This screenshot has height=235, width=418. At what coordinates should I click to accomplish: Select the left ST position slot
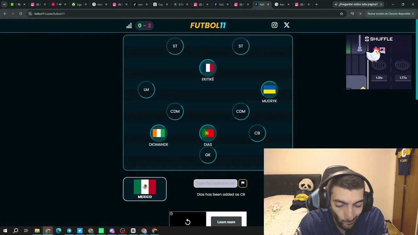pyautogui.click(x=175, y=46)
